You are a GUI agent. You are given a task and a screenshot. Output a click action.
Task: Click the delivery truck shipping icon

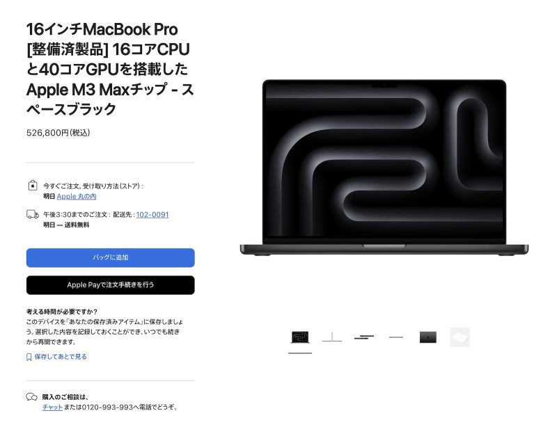point(33,214)
